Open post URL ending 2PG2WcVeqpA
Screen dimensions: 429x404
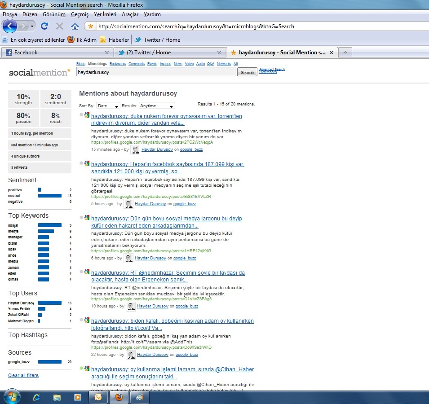click(x=152, y=142)
